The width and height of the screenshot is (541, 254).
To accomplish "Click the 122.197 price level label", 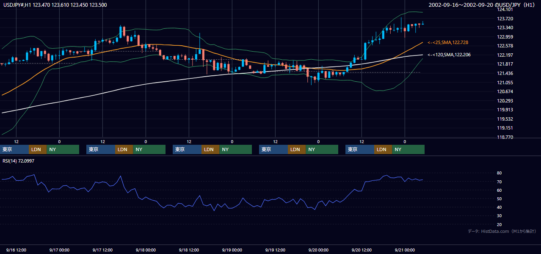I will click(x=505, y=55).
